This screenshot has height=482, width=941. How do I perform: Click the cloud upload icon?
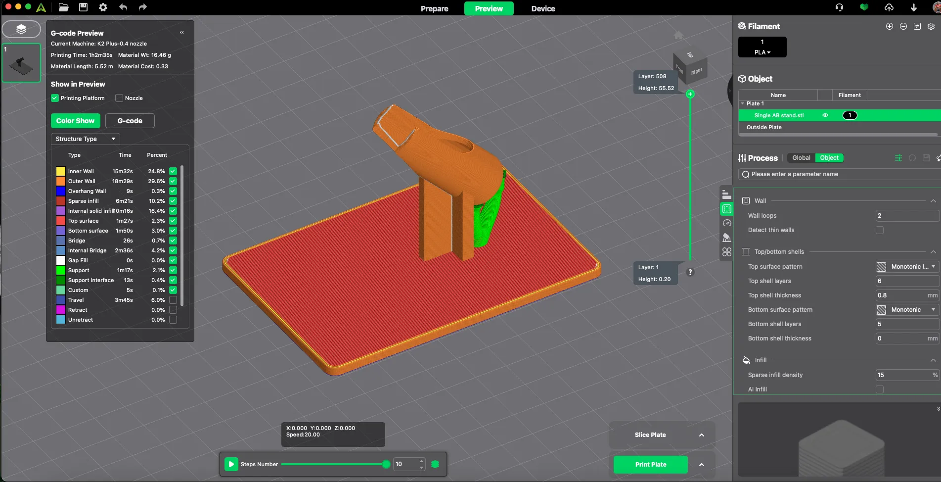coord(889,7)
